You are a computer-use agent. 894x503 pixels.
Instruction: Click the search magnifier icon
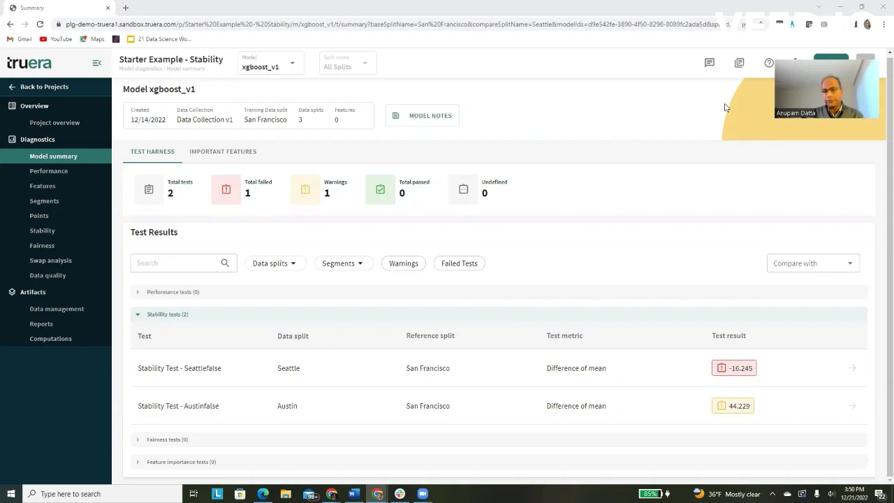tap(225, 263)
